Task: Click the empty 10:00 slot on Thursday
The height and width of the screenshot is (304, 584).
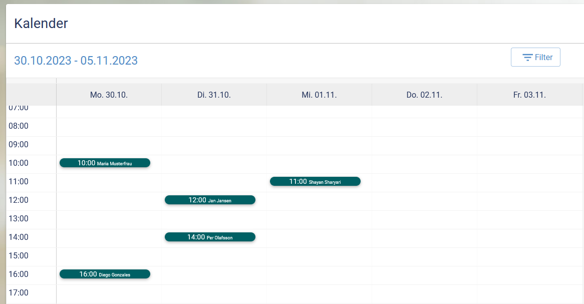Action: (424, 164)
